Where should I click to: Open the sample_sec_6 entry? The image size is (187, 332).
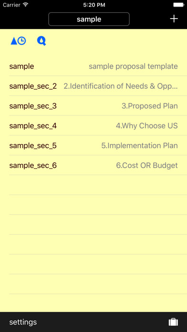[x=98, y=165]
